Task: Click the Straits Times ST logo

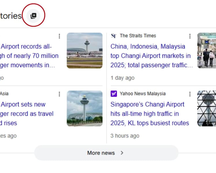Action: [114, 36]
